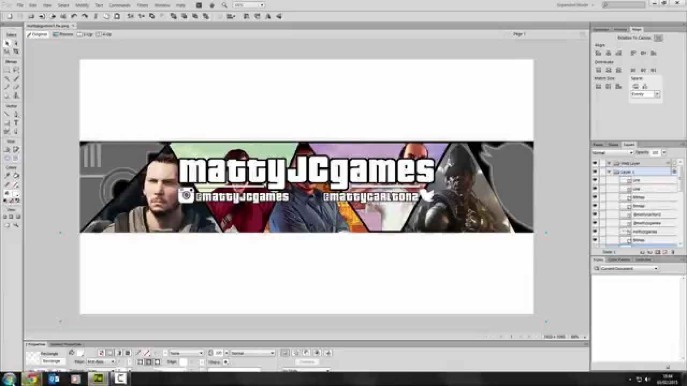The width and height of the screenshot is (687, 386).
Task: Click Match Width in Align panel
Action: pyautogui.click(x=598, y=86)
